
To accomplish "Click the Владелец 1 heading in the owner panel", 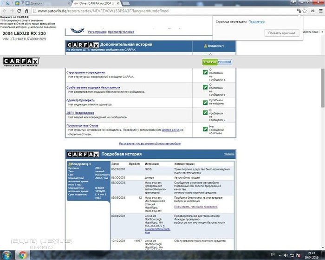I will tap(81, 164).
